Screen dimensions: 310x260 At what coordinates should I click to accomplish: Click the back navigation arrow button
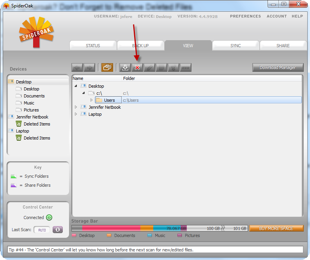click(77, 67)
